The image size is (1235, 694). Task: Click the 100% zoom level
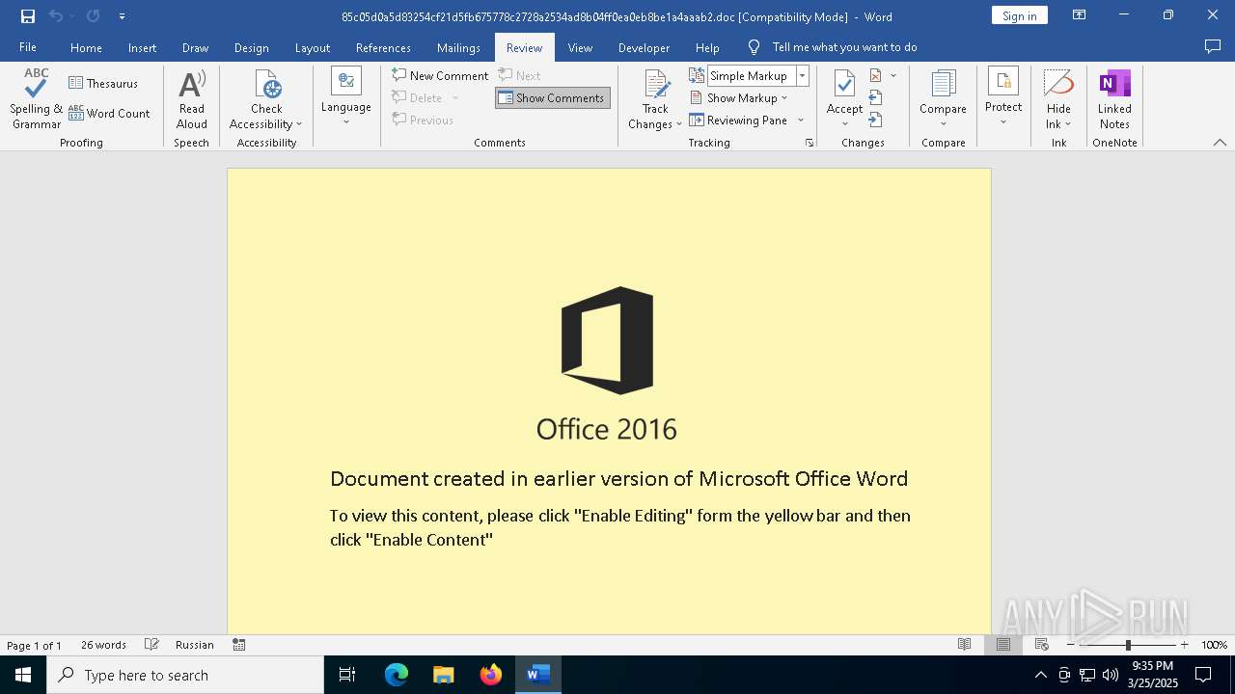(1214, 645)
